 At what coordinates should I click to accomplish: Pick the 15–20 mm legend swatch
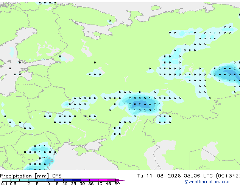(59, 180)
